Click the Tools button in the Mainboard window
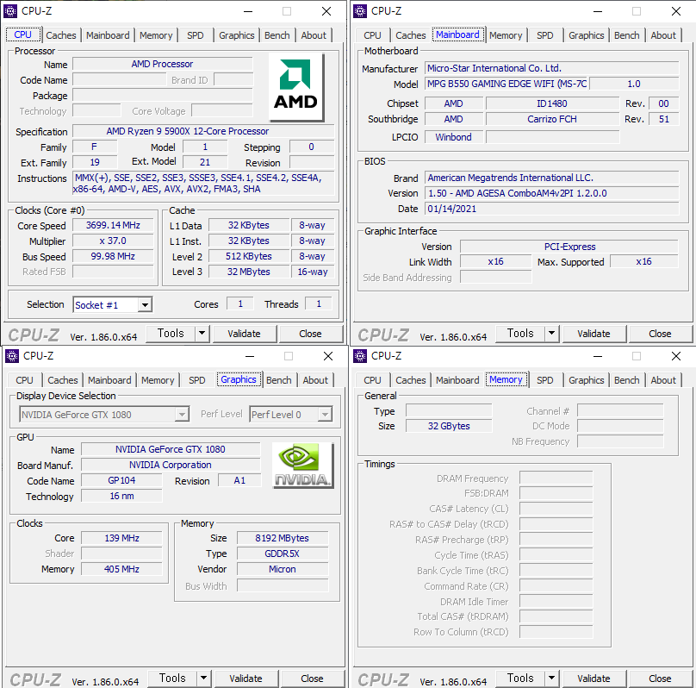 tap(519, 334)
